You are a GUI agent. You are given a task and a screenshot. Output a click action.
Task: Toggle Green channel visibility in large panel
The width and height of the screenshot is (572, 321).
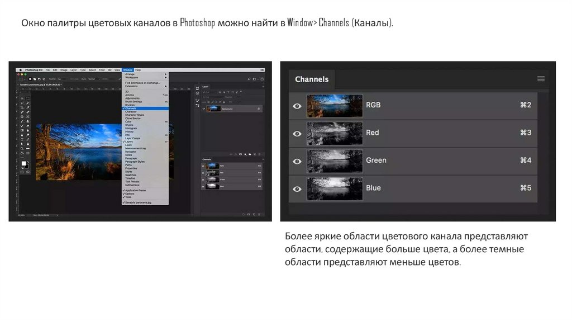pos(297,161)
